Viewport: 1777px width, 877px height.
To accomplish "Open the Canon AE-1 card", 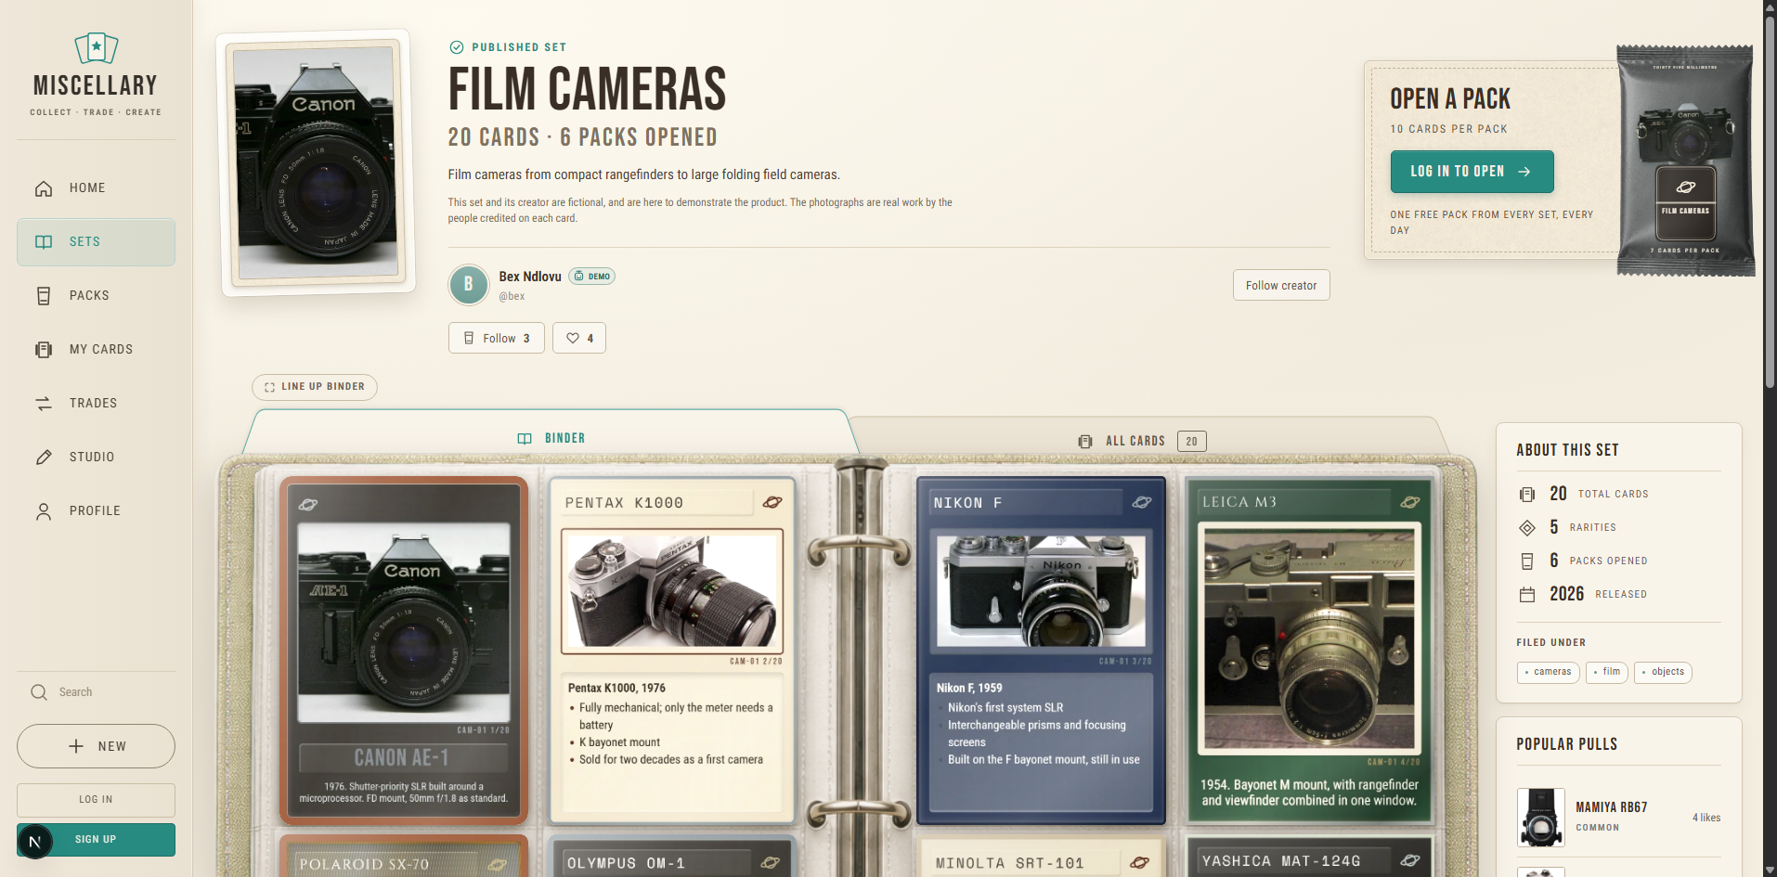I will tap(404, 651).
